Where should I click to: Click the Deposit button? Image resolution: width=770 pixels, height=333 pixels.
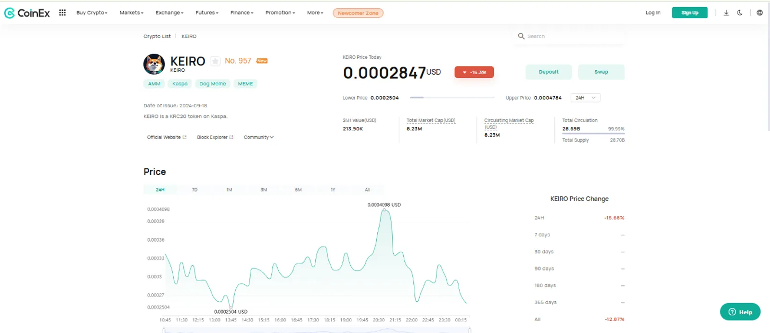549,72
